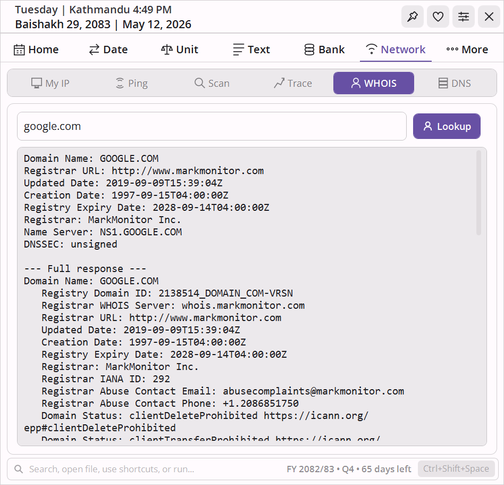Viewport: 504px width, 485px height.
Task: Click the 'Registrar IANA ID: 292' line
Action: (106, 379)
